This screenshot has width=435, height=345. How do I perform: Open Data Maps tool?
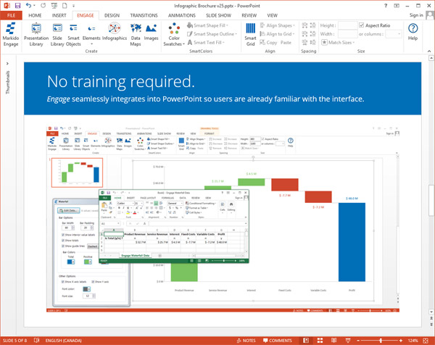[136, 35]
